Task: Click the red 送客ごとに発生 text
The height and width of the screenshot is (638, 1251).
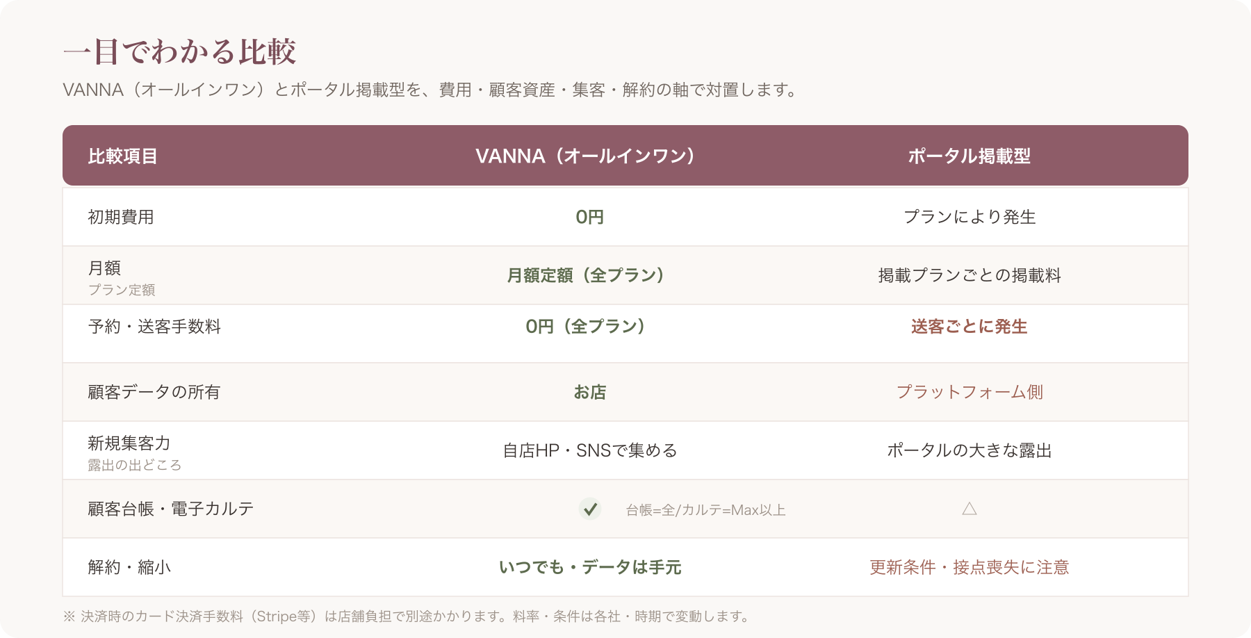Action: click(x=970, y=327)
